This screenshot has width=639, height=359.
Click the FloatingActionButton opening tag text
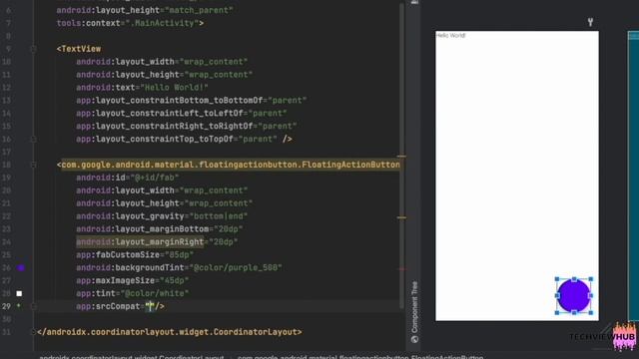(229, 165)
